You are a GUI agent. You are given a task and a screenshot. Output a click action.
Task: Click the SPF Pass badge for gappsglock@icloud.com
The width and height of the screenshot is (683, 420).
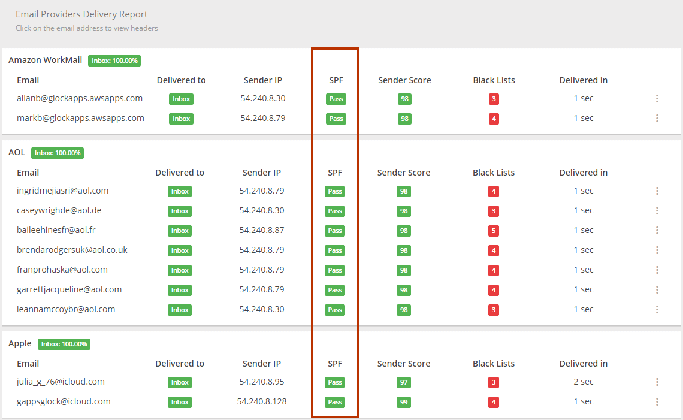coord(334,402)
